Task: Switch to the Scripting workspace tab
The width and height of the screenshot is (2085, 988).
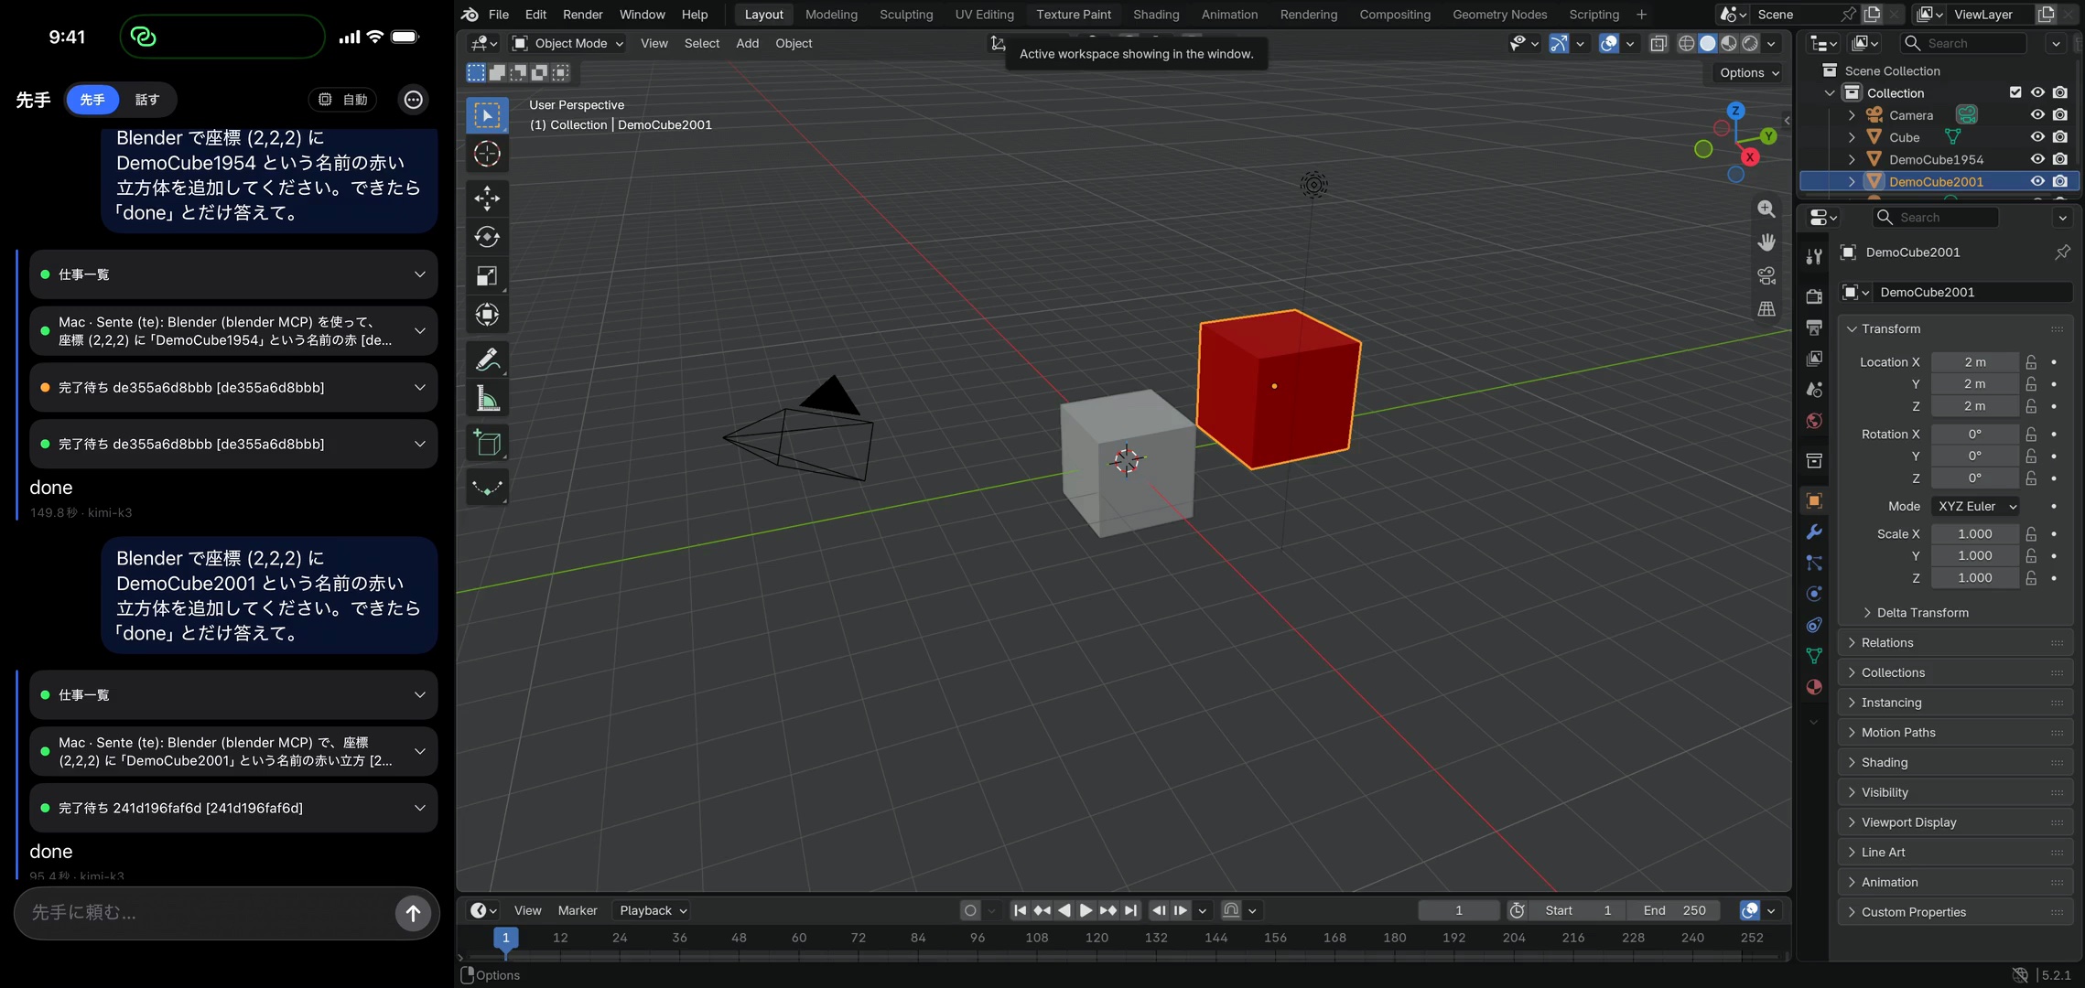Action: tap(1593, 15)
